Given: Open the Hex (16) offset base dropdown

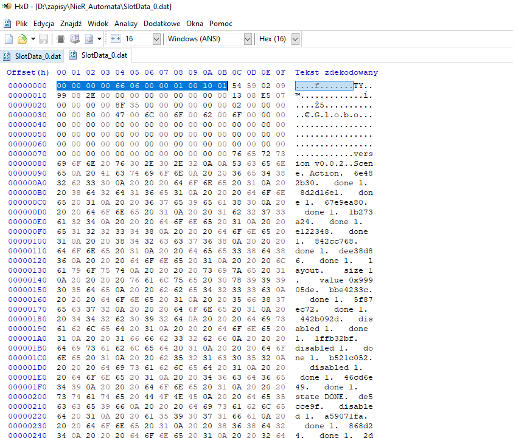Looking at the screenshot, I should click(295, 39).
